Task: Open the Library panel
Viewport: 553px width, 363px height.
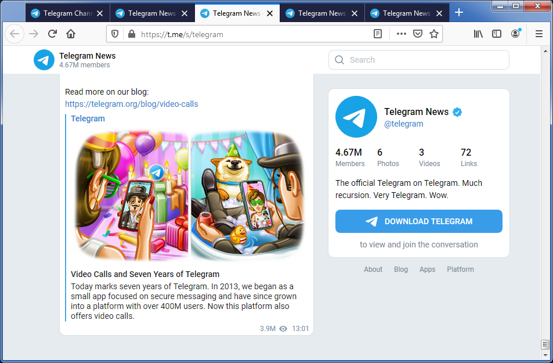Action: coord(478,34)
